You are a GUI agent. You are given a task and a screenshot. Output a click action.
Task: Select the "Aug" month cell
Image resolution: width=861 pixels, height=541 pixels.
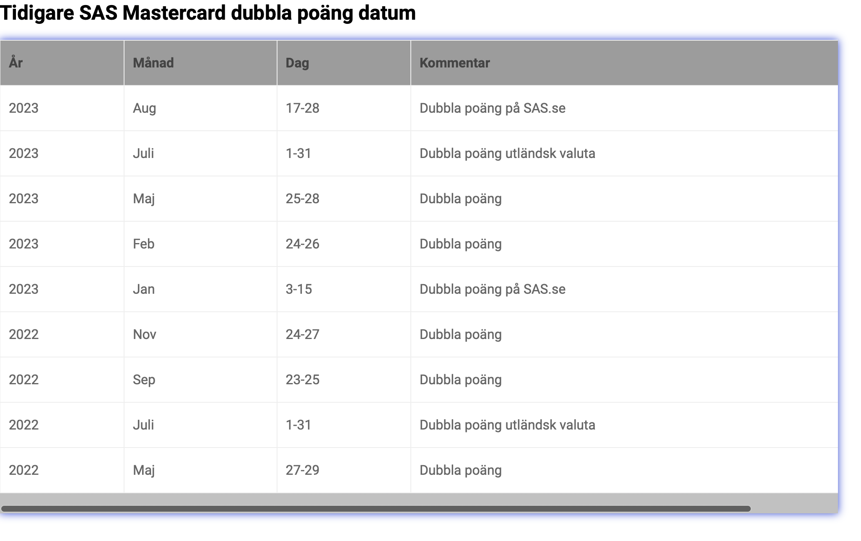(145, 108)
